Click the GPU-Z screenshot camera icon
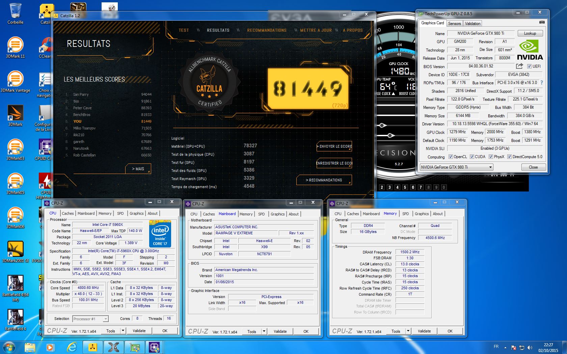 (x=542, y=22)
